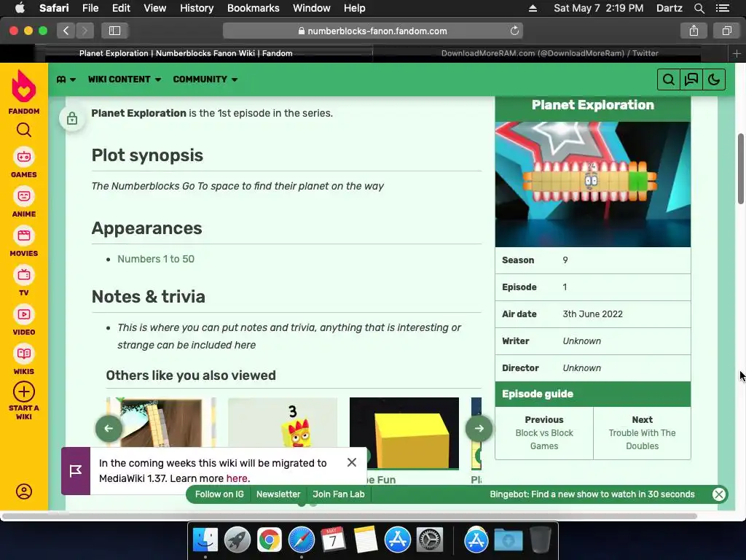Click the address bar URL field
The width and height of the screenshot is (746, 560).
(372, 31)
